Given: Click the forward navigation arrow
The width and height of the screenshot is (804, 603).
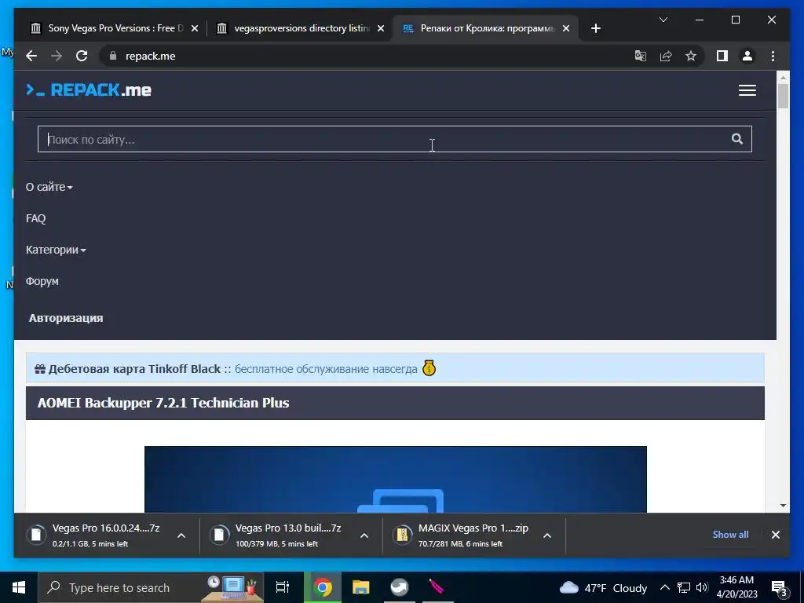Looking at the screenshot, I should (57, 56).
